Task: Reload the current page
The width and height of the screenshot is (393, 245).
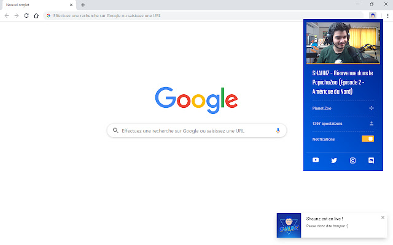Action: tap(26, 16)
